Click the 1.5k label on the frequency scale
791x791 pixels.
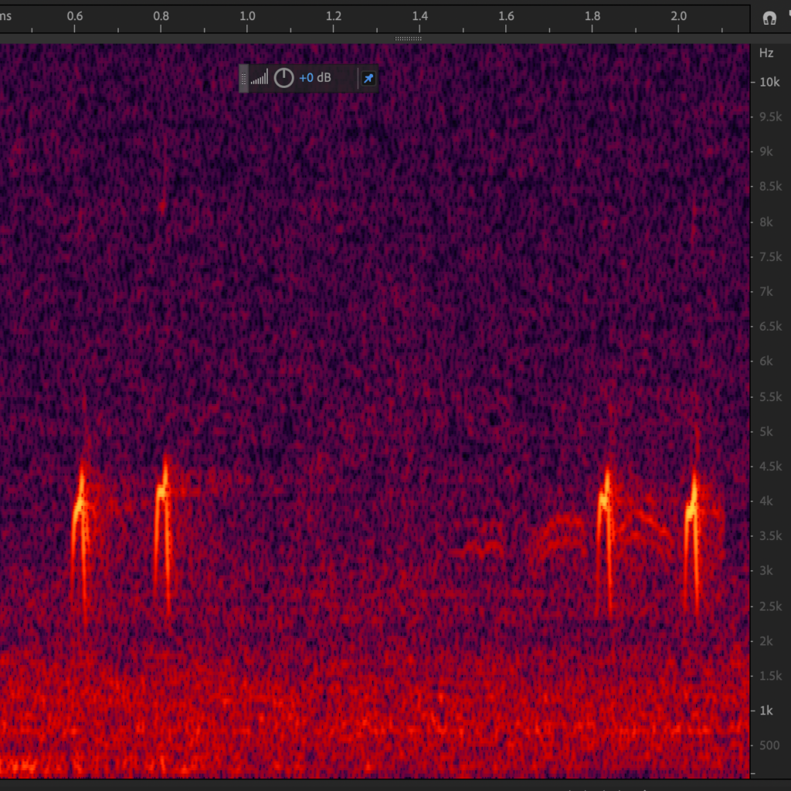click(770, 676)
